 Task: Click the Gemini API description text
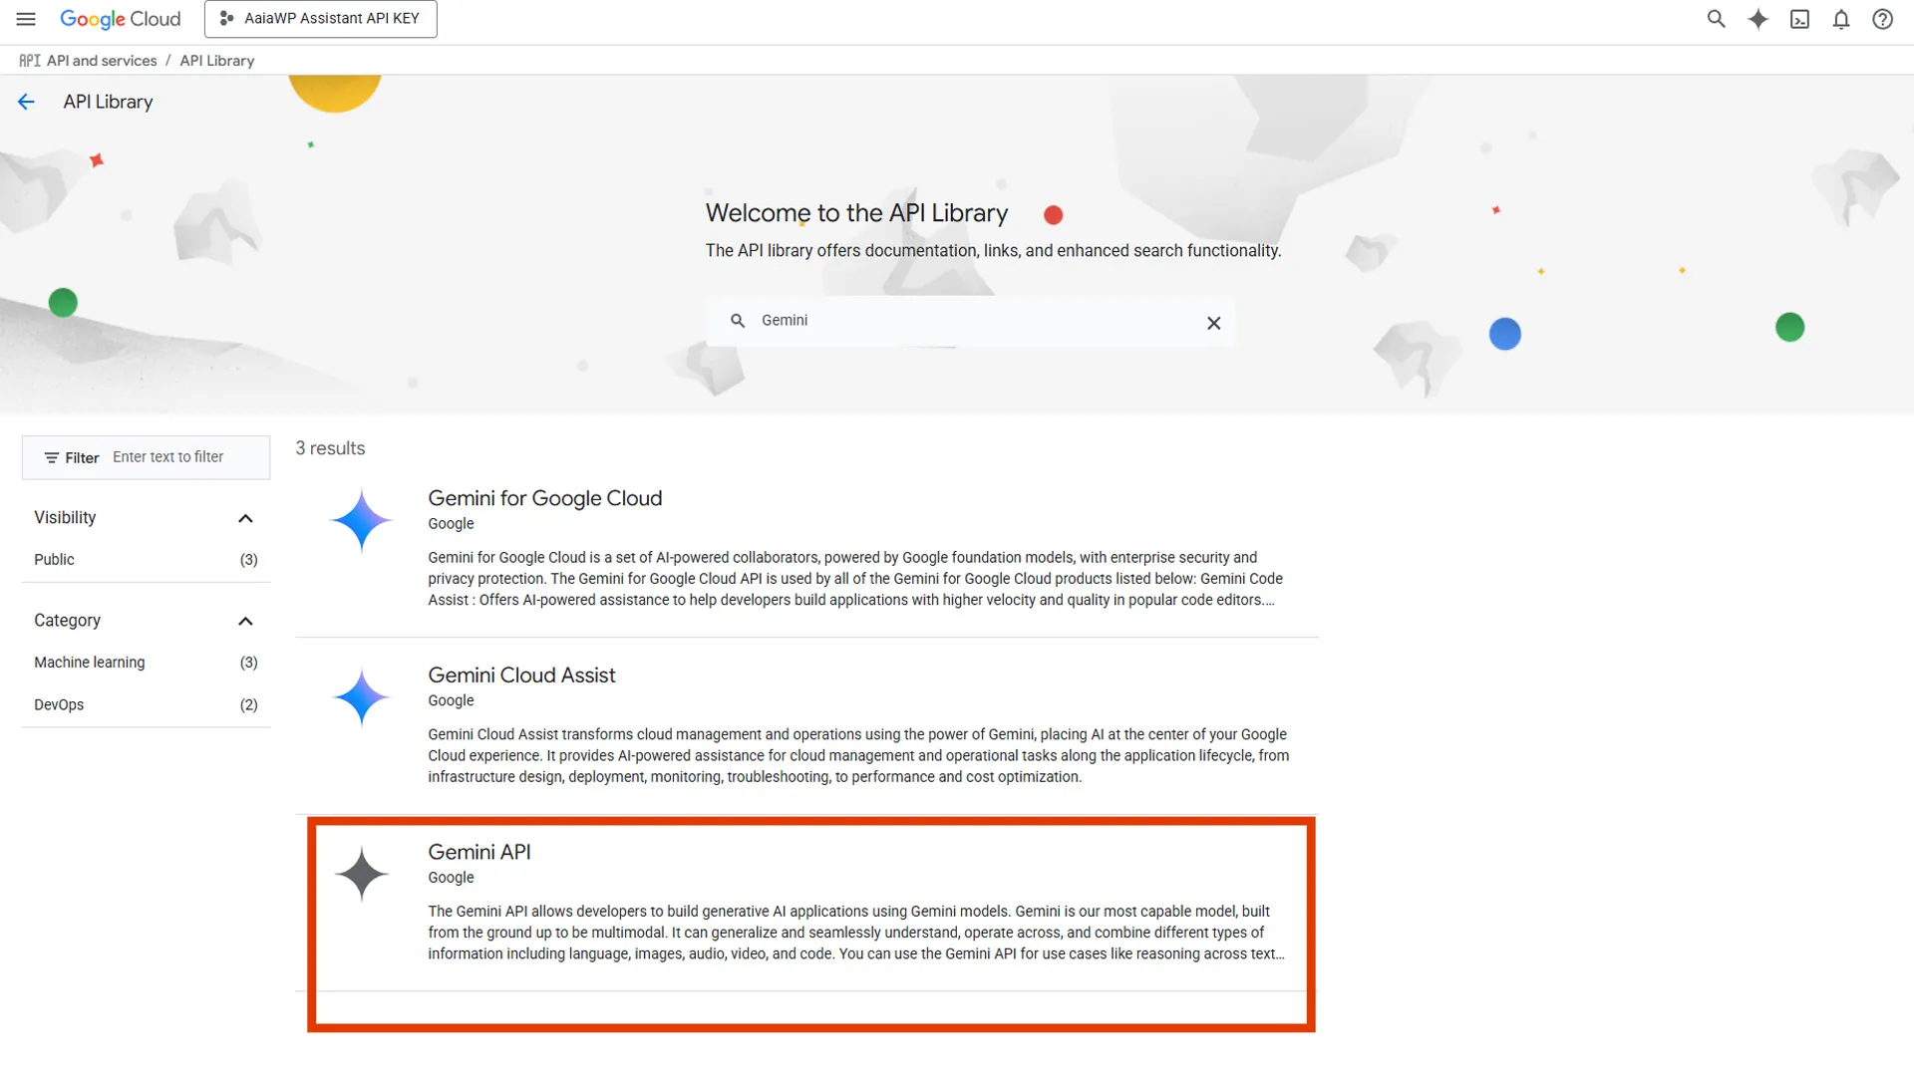tap(856, 933)
